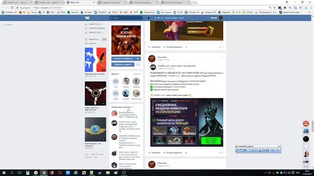Image resolution: width=314 pixels, height=176 pixels.
Task: Choose Capture Rectangular Region in FastStone toolbar
Action: coord(249,150)
